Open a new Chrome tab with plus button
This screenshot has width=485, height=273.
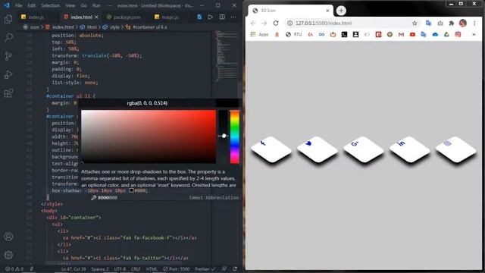(x=341, y=11)
